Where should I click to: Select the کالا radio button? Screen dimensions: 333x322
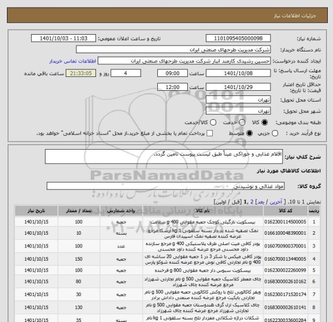click(265, 123)
